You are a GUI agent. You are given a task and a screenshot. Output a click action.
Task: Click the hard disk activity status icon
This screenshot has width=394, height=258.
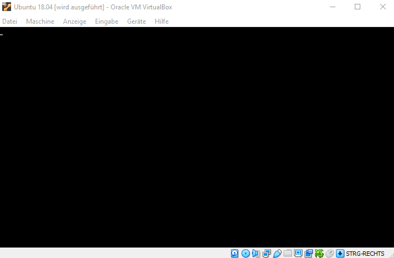(x=234, y=253)
